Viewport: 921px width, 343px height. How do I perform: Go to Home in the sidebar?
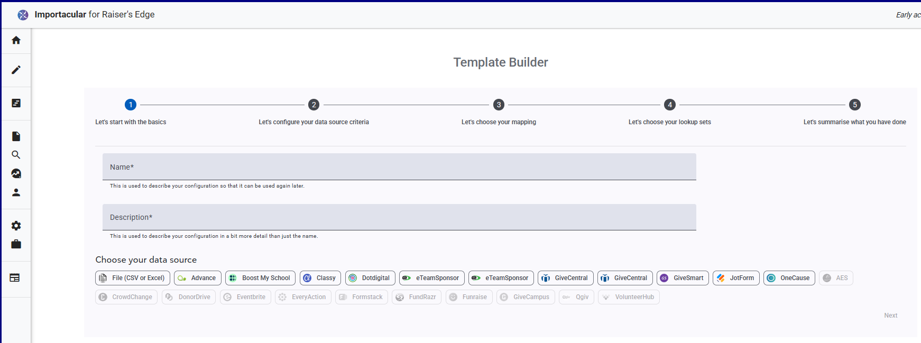point(16,40)
